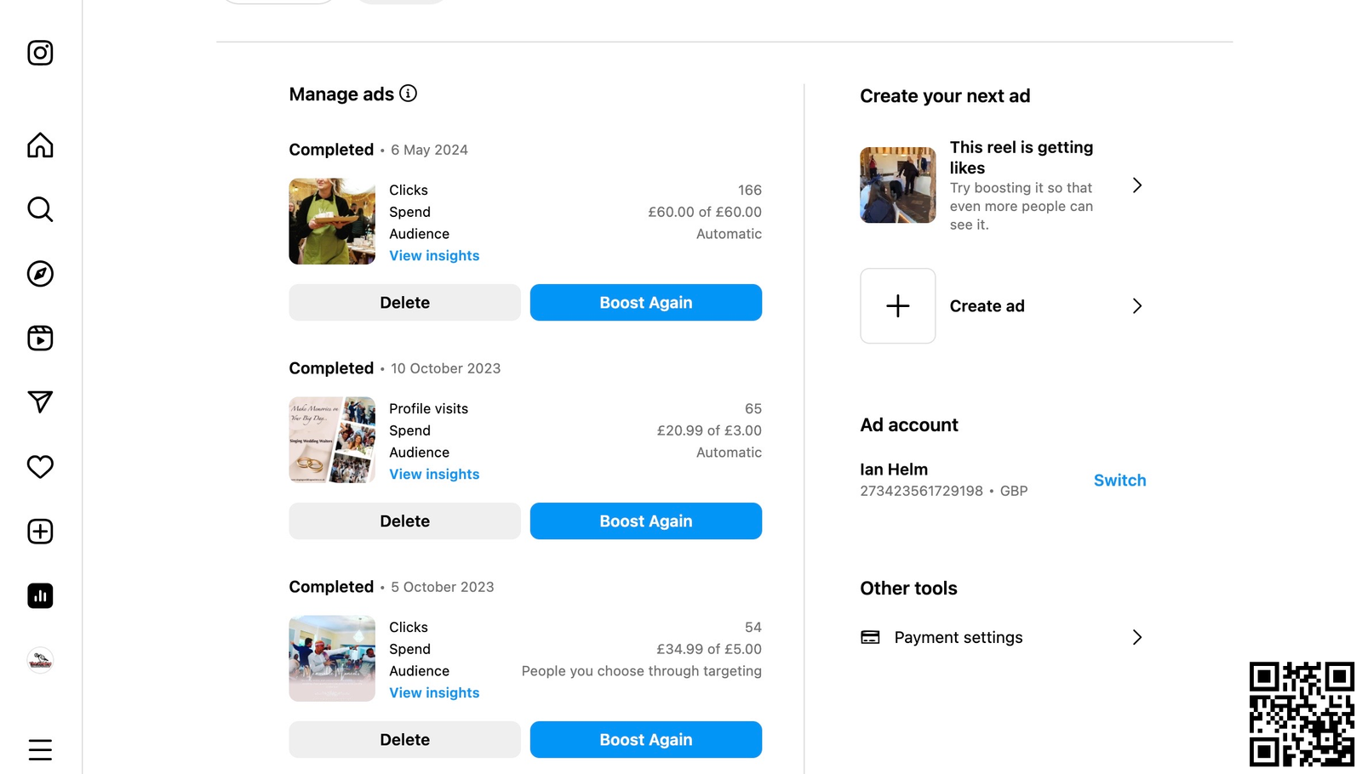The image size is (1362, 774).
Task: Open Reels from the sidebar
Action: pyautogui.click(x=40, y=338)
